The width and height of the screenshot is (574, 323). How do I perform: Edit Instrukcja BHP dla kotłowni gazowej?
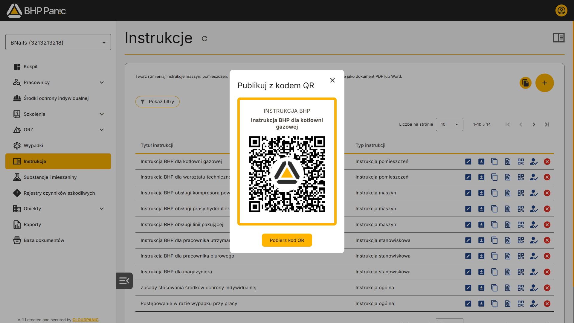coord(468,161)
